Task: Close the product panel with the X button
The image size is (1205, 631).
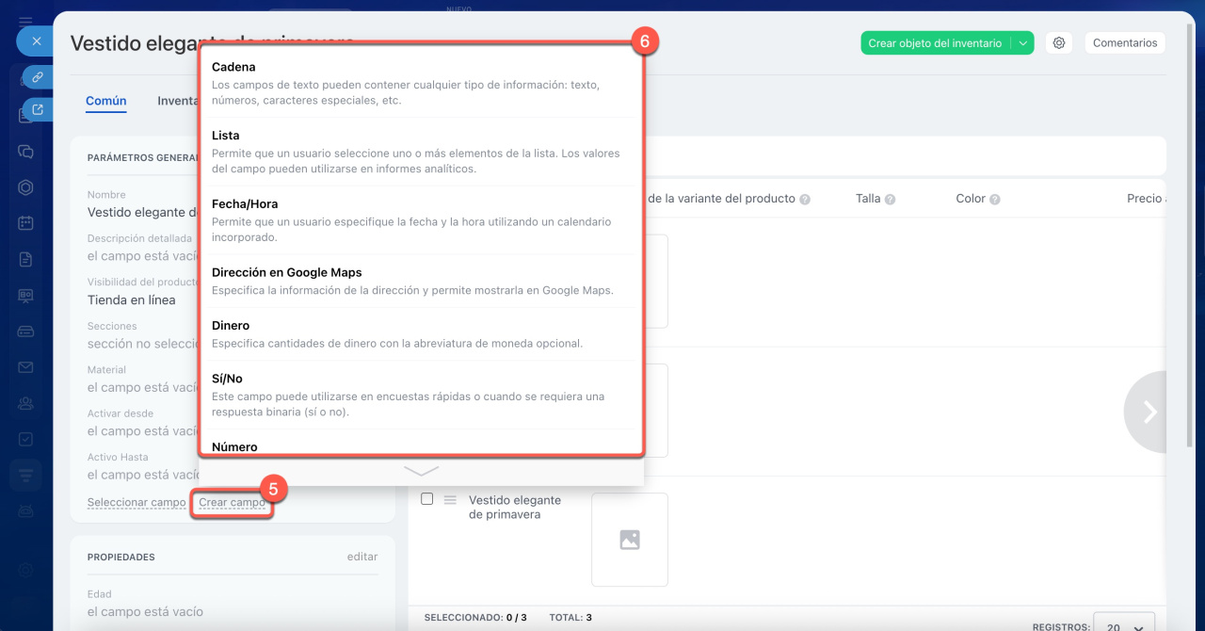Action: (36, 41)
